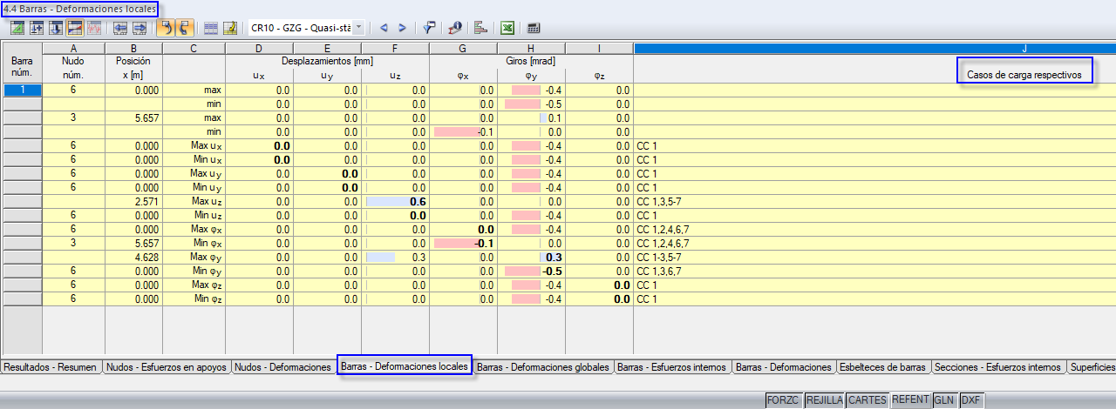Open the Barras - Esfuerzos internos tab
Image resolution: width=1116 pixels, height=409 pixels.
[671, 367]
